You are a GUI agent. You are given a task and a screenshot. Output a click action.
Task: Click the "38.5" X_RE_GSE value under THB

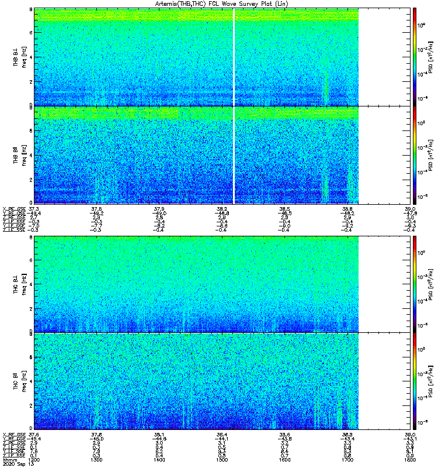coord(285,209)
